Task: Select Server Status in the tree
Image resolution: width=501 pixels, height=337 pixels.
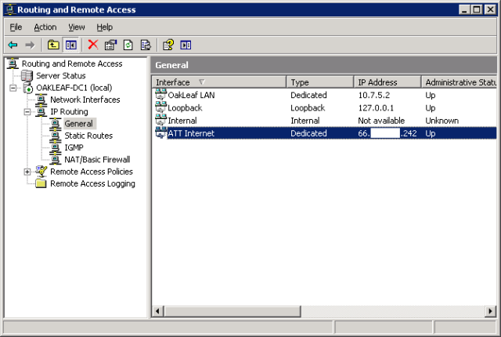Action: 60,75
